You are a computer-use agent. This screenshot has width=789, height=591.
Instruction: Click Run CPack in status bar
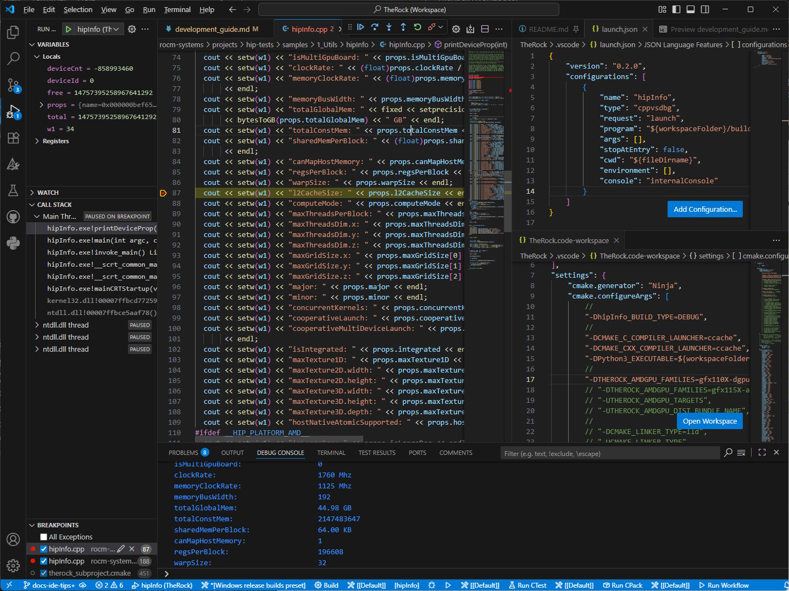[623, 586]
